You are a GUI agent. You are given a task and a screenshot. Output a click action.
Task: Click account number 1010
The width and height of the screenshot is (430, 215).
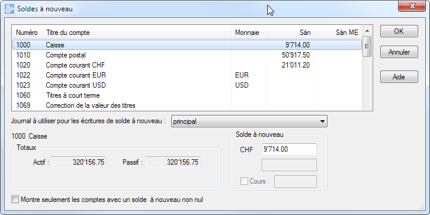click(23, 55)
